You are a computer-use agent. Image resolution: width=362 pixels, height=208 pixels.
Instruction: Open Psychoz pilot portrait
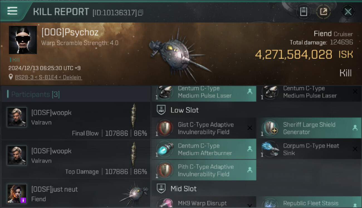coord(23,40)
